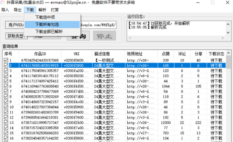Click the app icon in title bar
This screenshot has width=233, height=142.
pos(2,2)
